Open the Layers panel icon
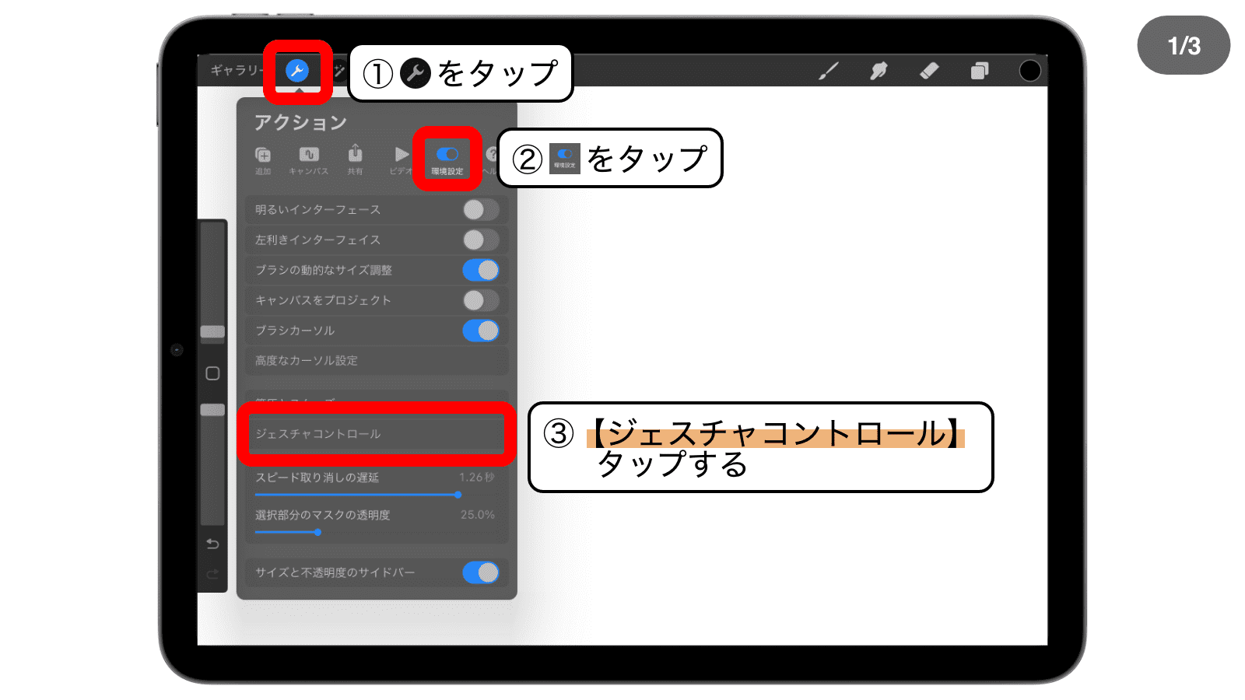This screenshot has width=1245, height=700. click(x=980, y=71)
